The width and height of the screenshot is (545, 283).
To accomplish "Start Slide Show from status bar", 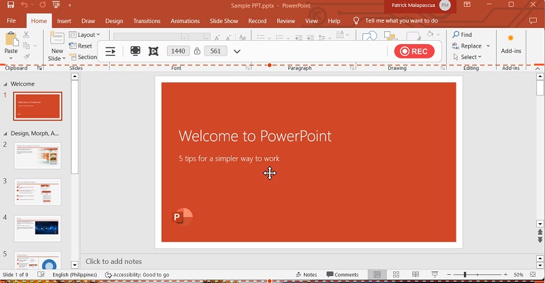I will click(x=435, y=275).
